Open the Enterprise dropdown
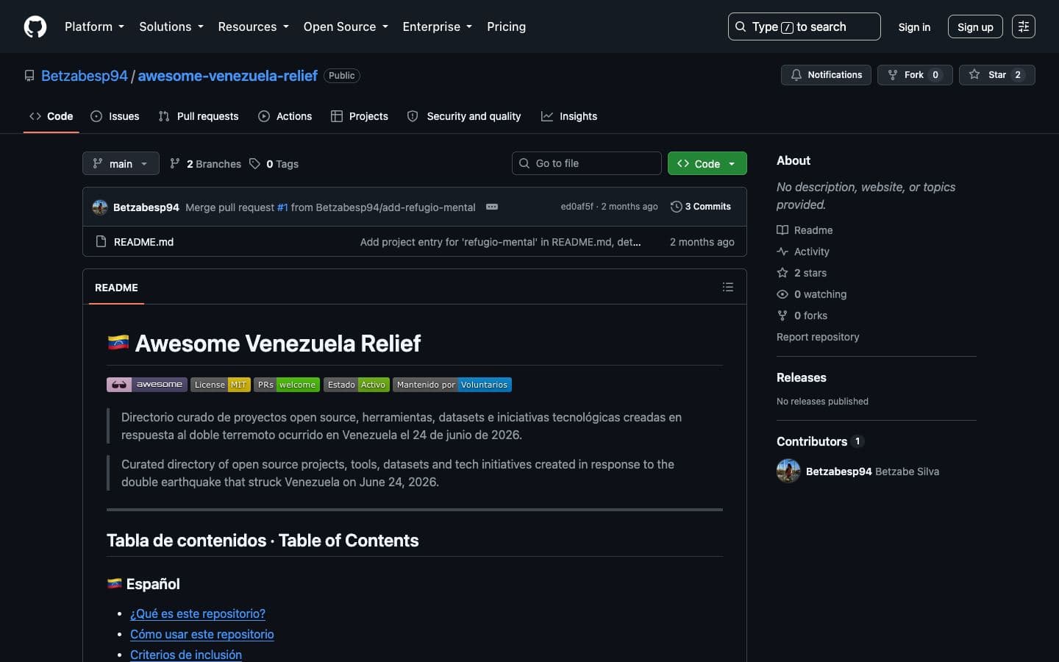 click(x=437, y=26)
